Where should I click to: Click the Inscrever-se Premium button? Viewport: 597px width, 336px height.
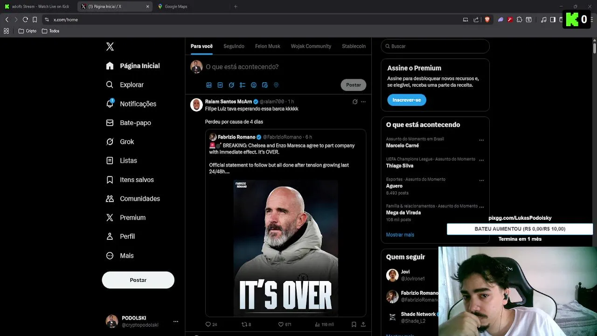coord(407,100)
